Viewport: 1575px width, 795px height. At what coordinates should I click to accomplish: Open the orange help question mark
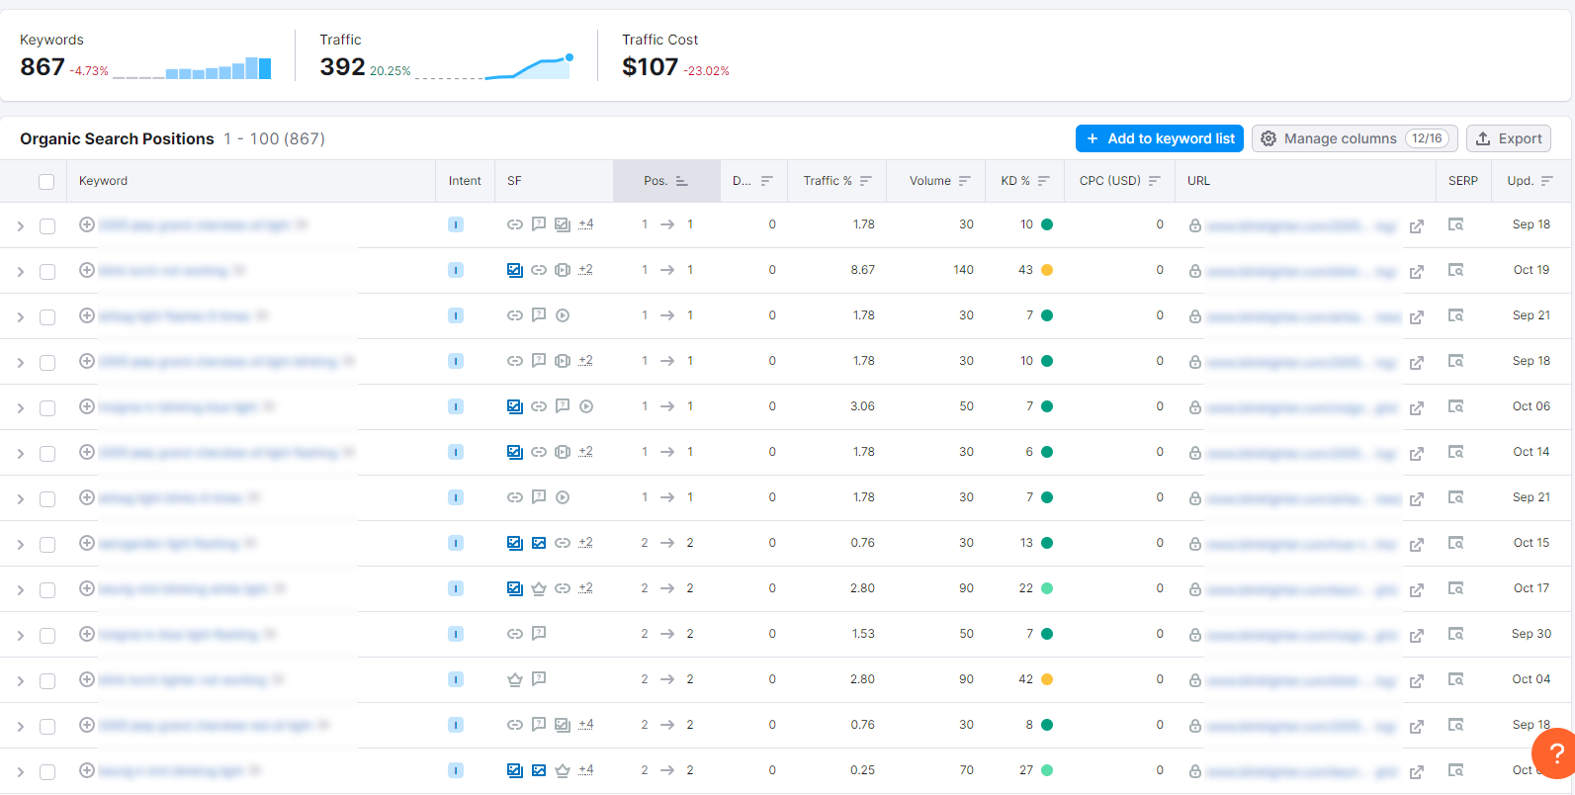pyautogui.click(x=1555, y=753)
